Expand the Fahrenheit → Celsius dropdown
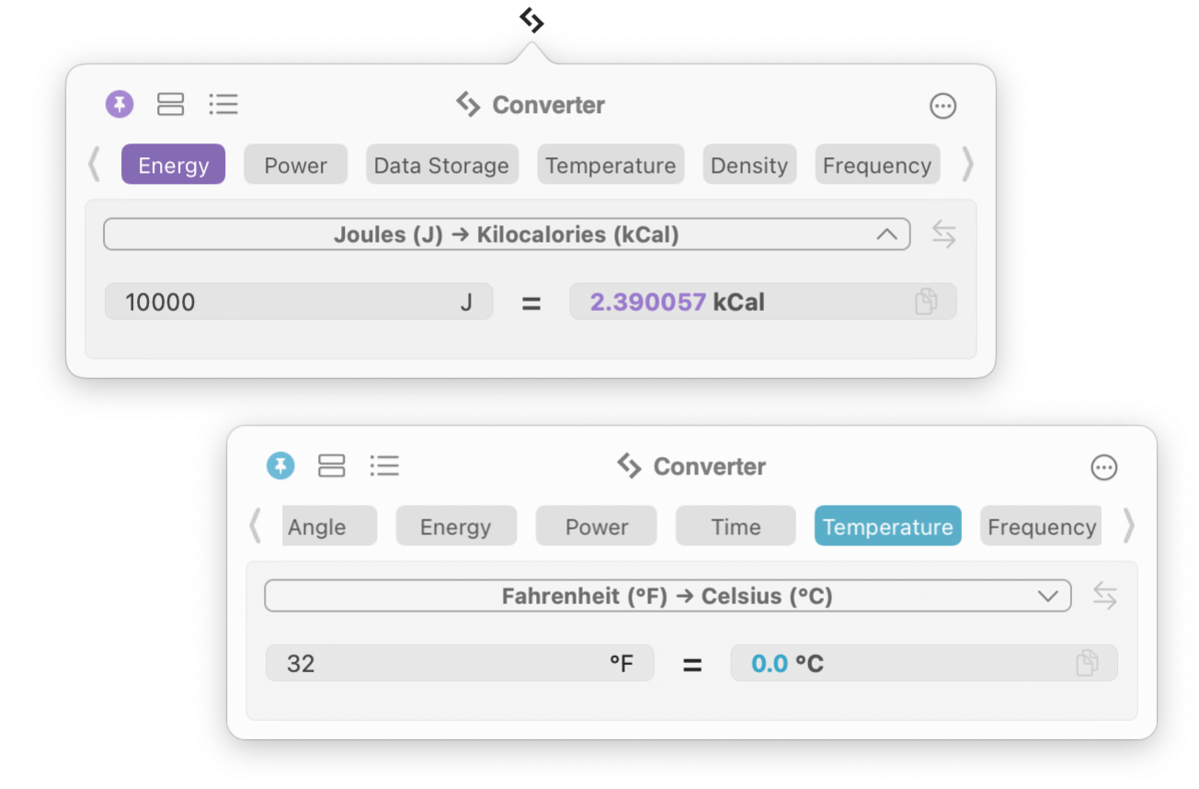Viewport: 1199px width, 789px height. coord(1047,596)
